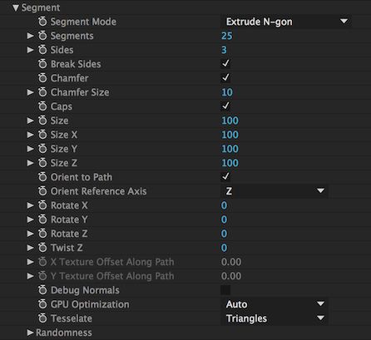
Task: Click the Size X value 100
Action: point(230,135)
